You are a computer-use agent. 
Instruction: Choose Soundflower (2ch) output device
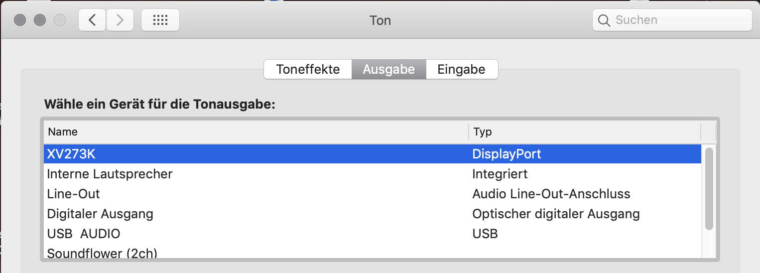tap(373, 252)
